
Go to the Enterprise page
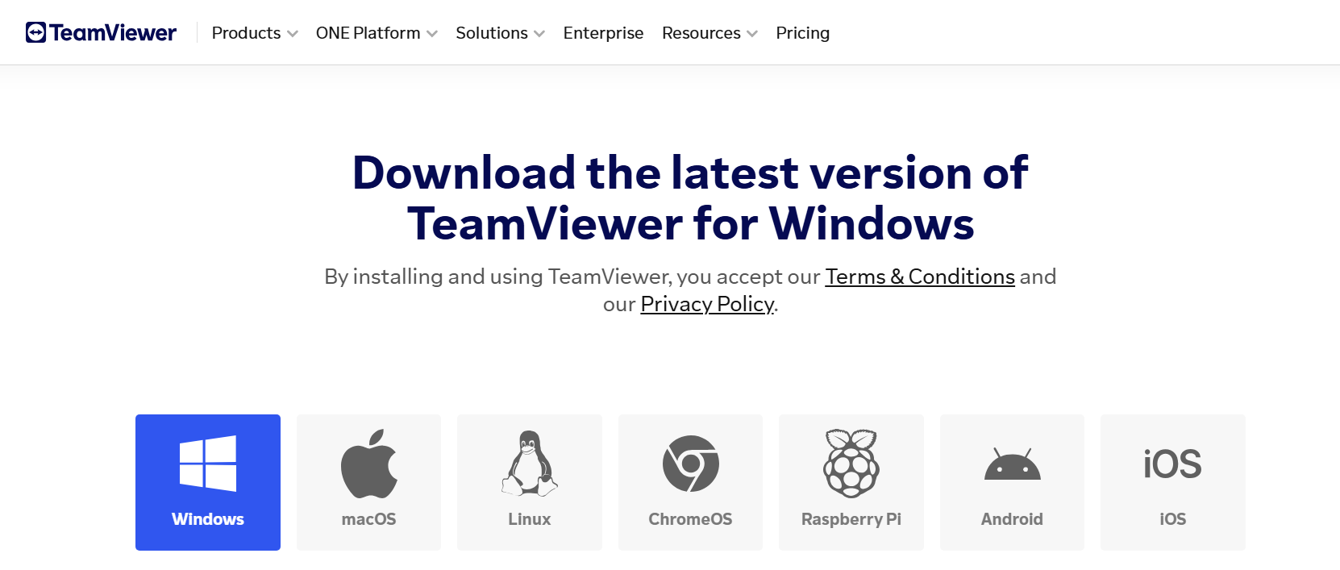pos(603,33)
